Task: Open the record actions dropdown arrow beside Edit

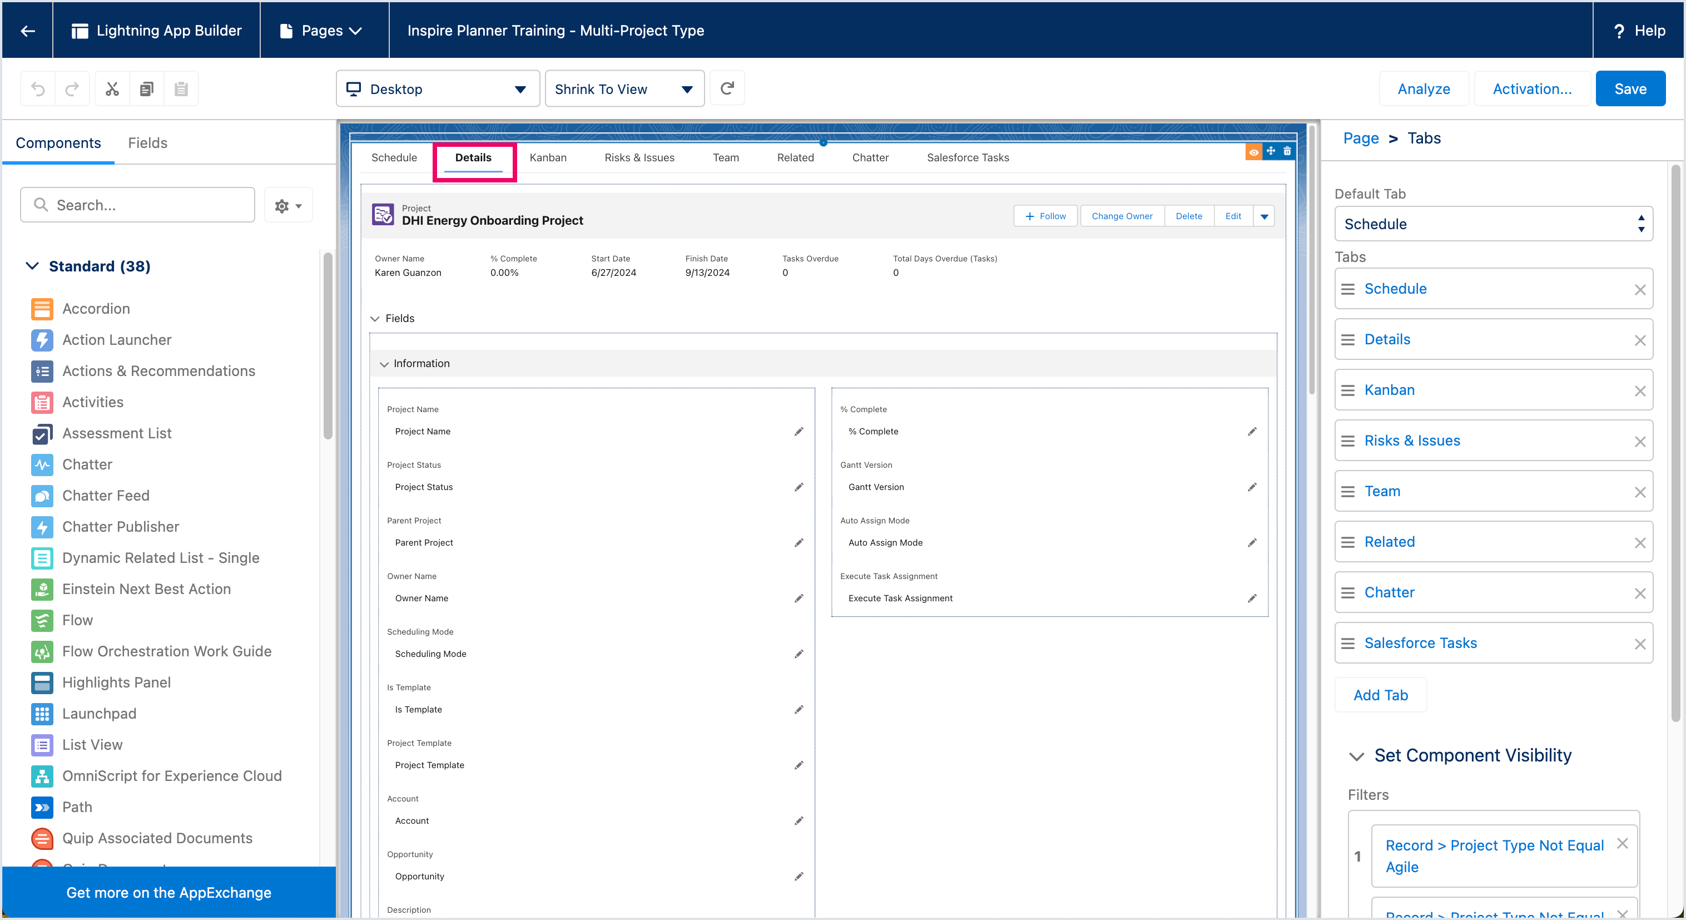Action: click(1264, 217)
